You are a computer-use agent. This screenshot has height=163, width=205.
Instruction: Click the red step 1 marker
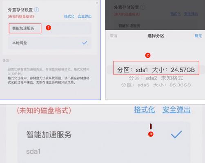click(x=48, y=28)
